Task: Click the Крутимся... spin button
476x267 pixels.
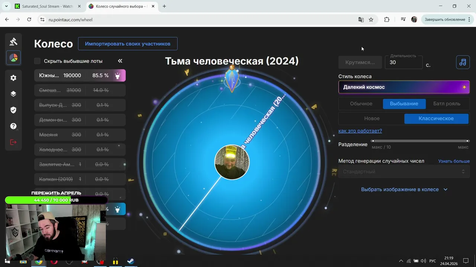Action: pyautogui.click(x=360, y=62)
